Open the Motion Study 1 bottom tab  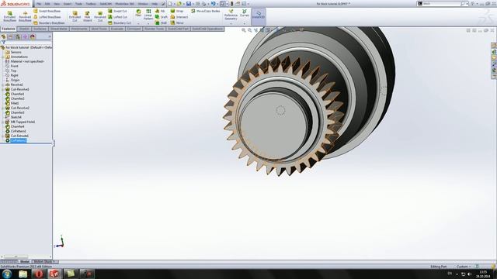[x=45, y=262]
